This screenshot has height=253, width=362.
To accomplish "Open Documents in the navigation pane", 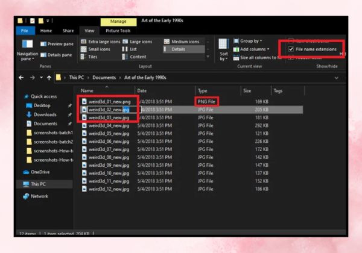I will point(42,123).
